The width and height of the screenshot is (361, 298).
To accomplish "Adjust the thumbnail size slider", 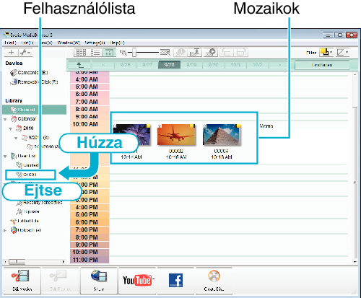I will coord(134,52).
